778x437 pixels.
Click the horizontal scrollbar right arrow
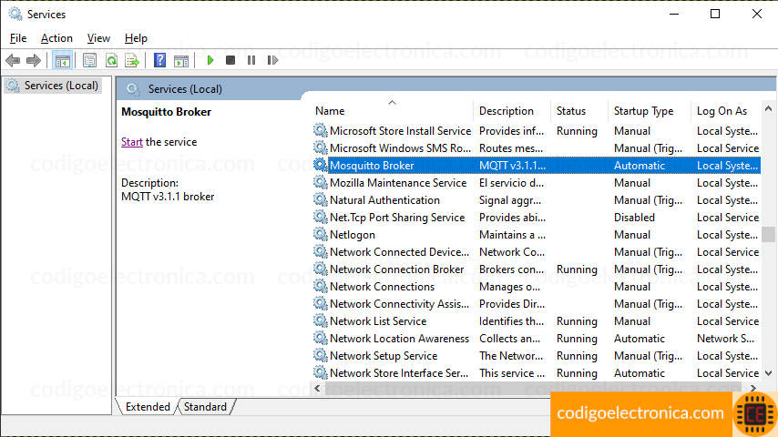tap(753, 388)
